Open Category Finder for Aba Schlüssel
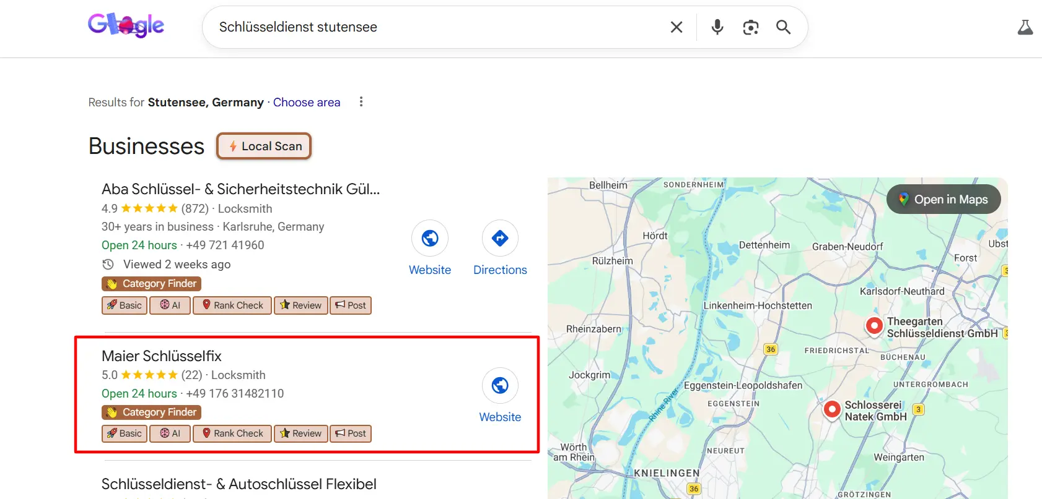This screenshot has width=1042, height=499. pos(152,284)
